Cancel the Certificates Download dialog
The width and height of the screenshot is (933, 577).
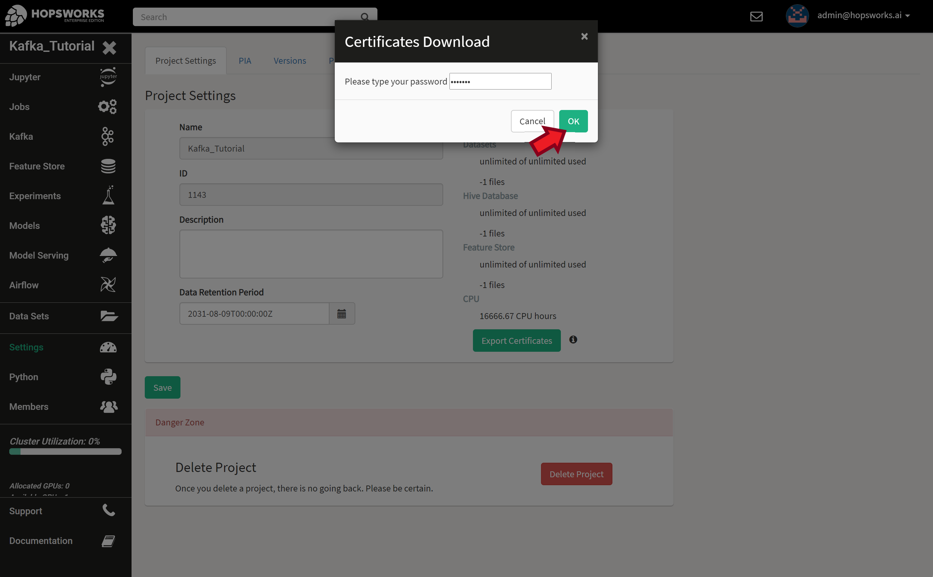(x=532, y=121)
